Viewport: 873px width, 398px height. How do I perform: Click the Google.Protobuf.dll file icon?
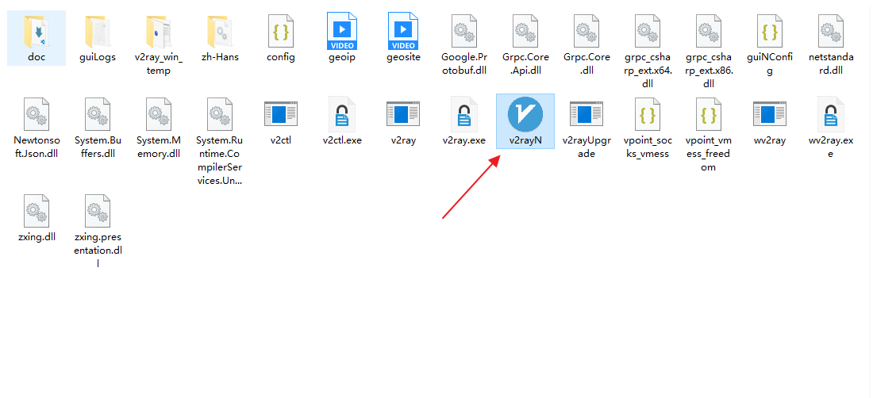[x=464, y=32]
